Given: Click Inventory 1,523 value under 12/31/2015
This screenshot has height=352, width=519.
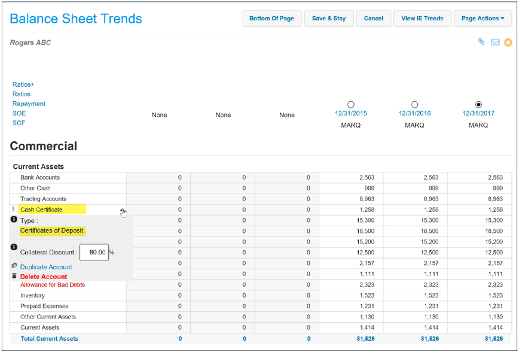Looking at the screenshot, I should tap(367, 295).
